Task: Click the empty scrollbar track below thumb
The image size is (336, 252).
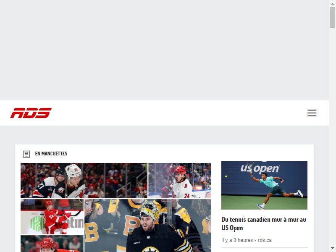Action: pos(332,137)
